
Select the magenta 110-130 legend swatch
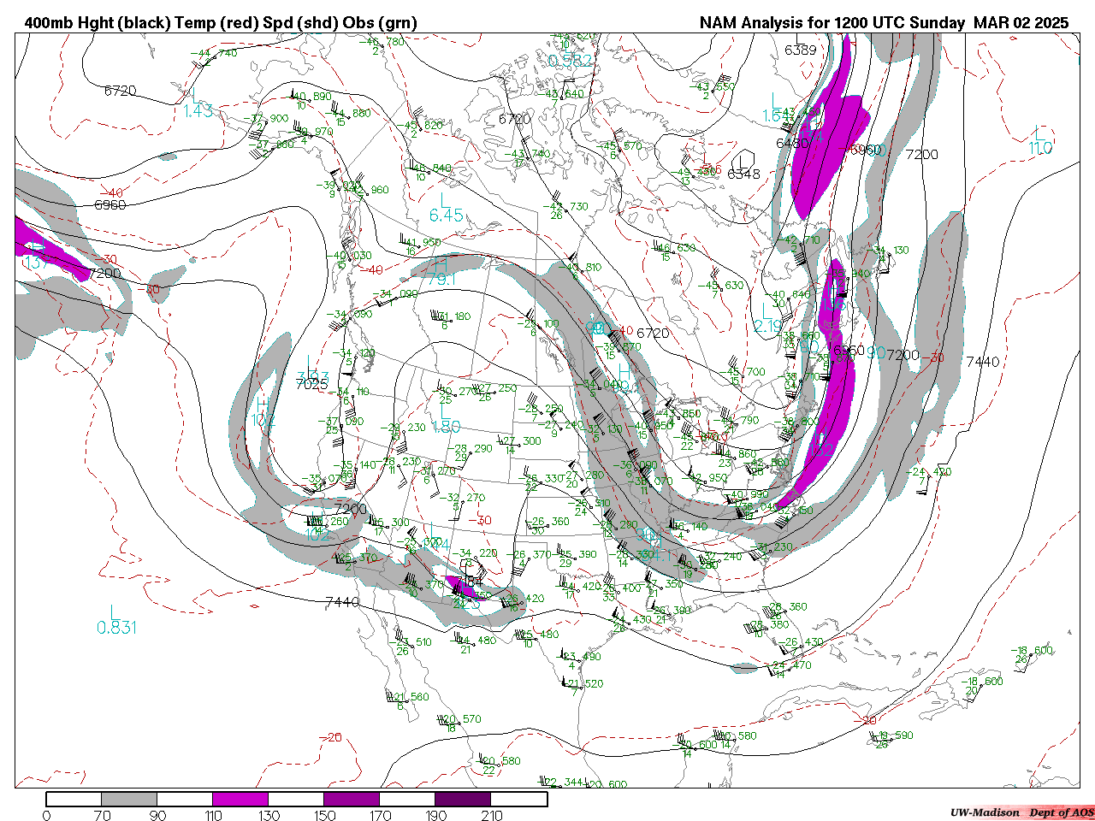(x=240, y=800)
